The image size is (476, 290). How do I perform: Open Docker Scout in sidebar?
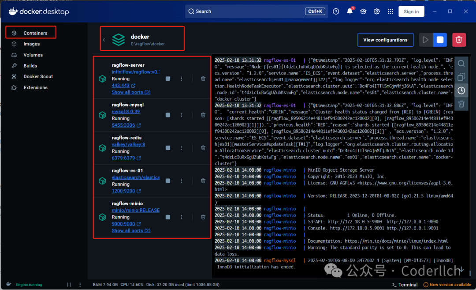38,77
